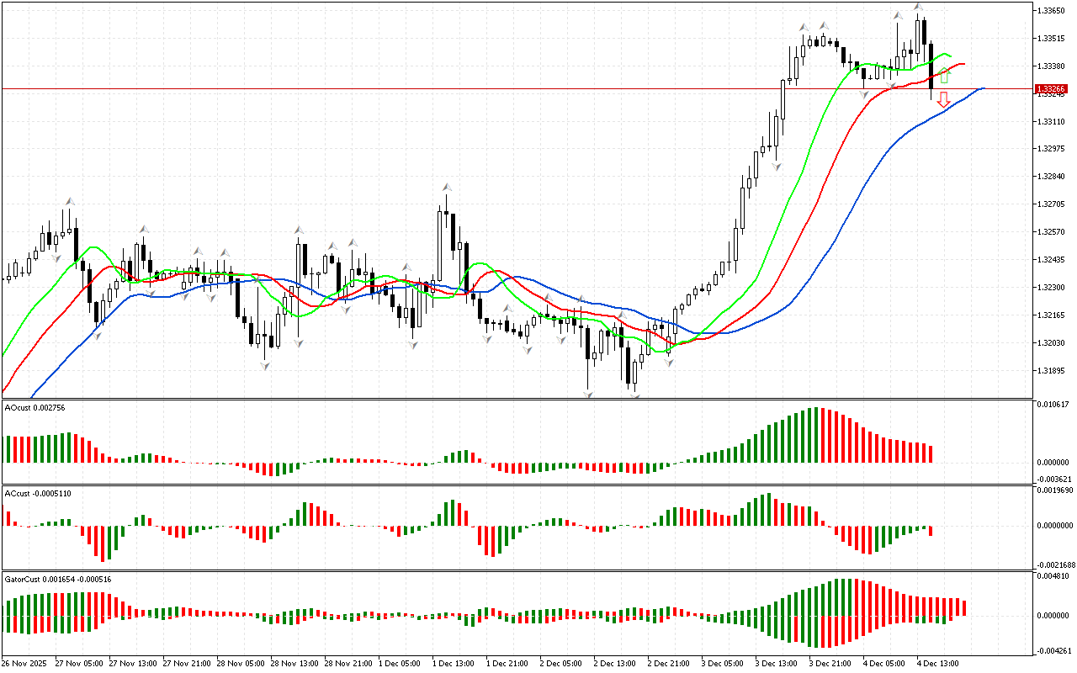This screenshot has width=1077, height=673.
Task: Click the GatorCust indicator label
Action: [x=58, y=580]
